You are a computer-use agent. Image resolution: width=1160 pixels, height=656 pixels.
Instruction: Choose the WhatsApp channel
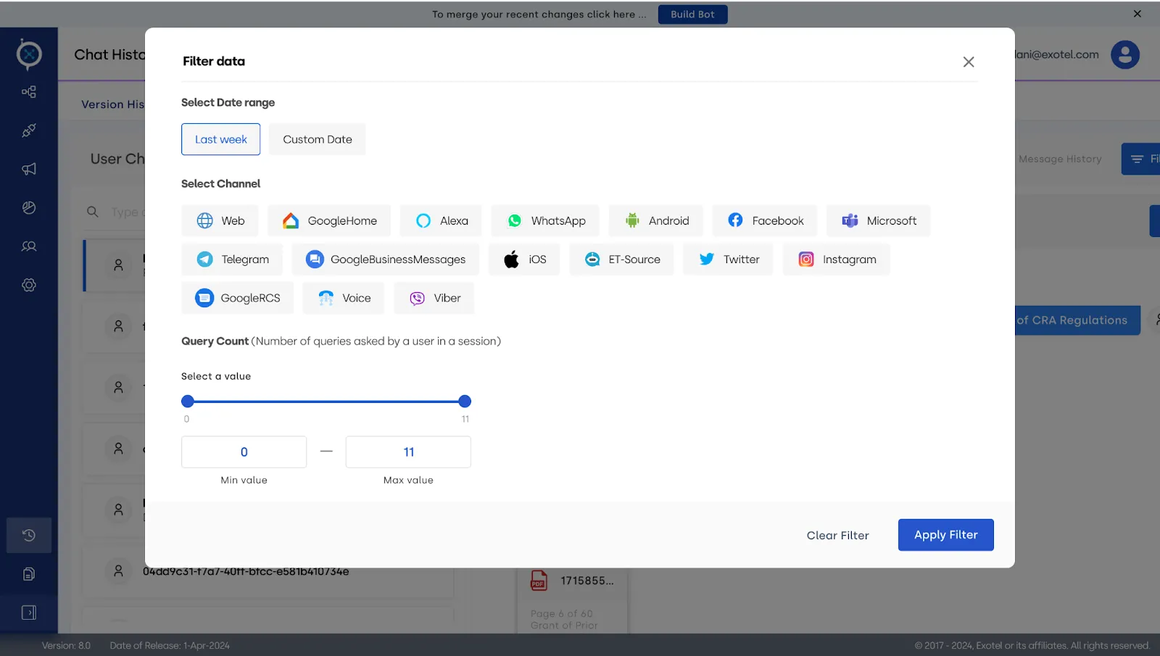545,220
